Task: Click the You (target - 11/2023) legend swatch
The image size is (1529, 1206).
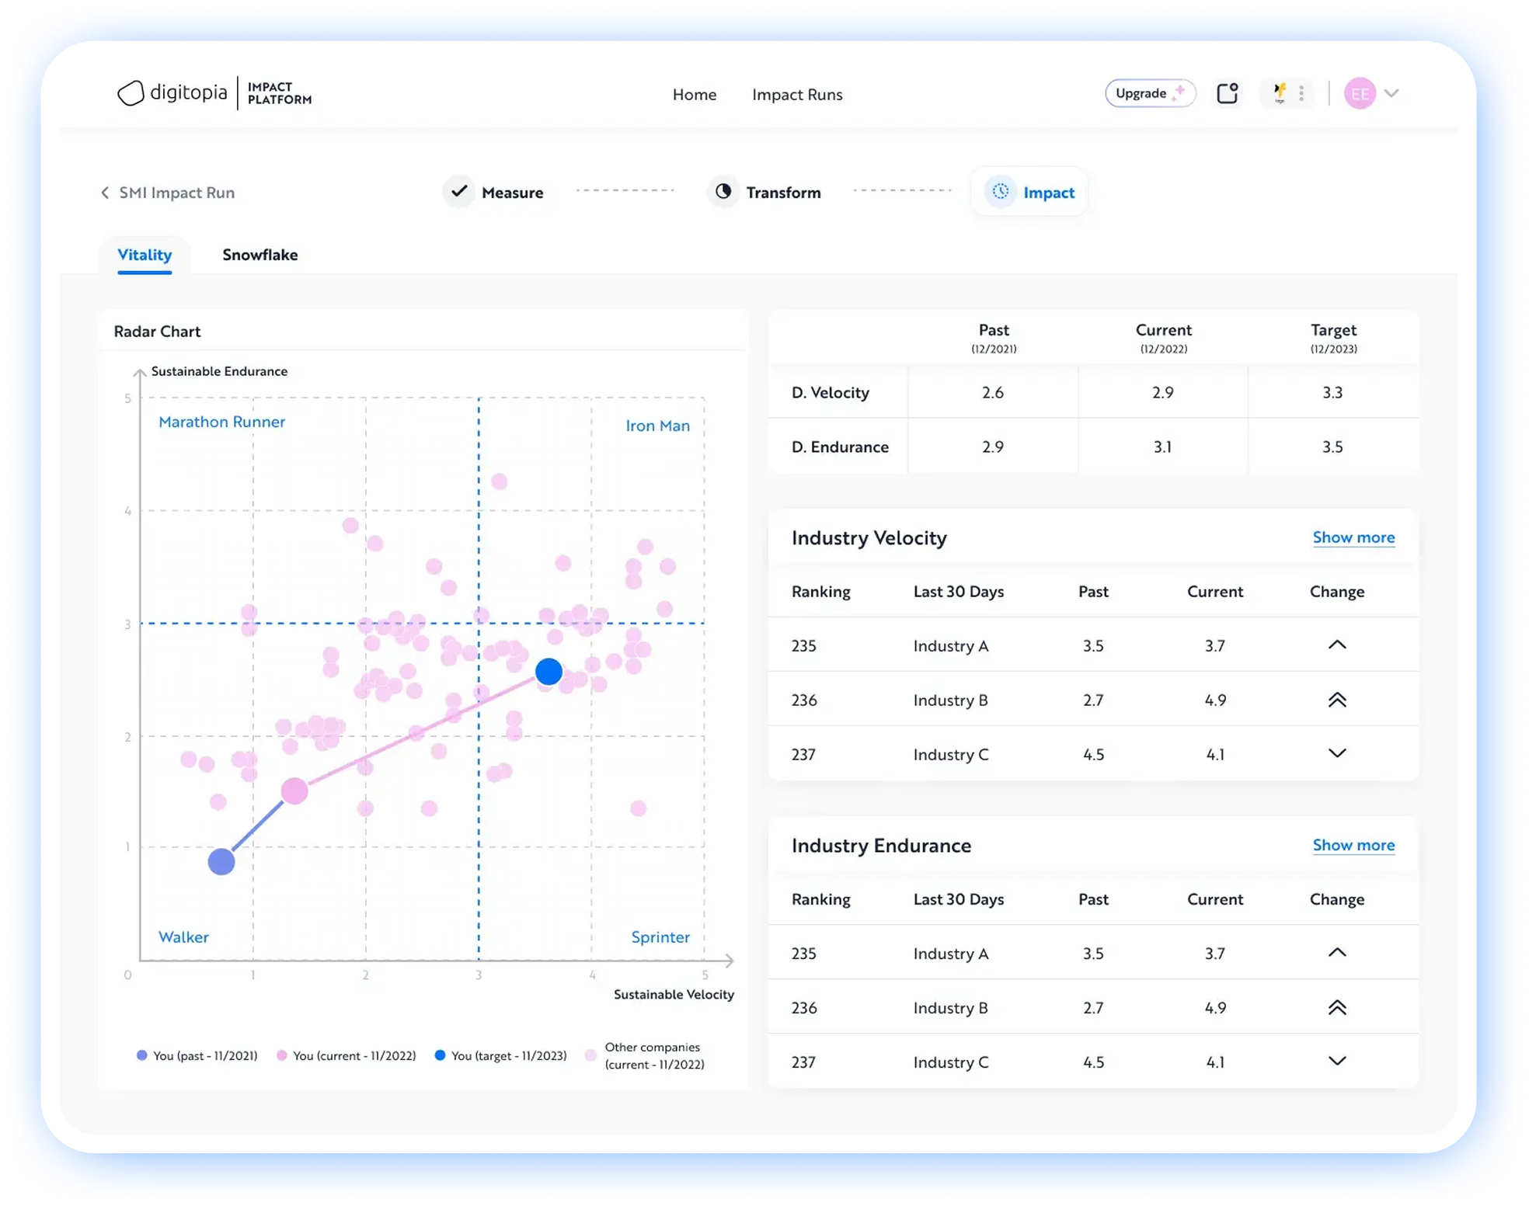Action: click(x=440, y=1055)
